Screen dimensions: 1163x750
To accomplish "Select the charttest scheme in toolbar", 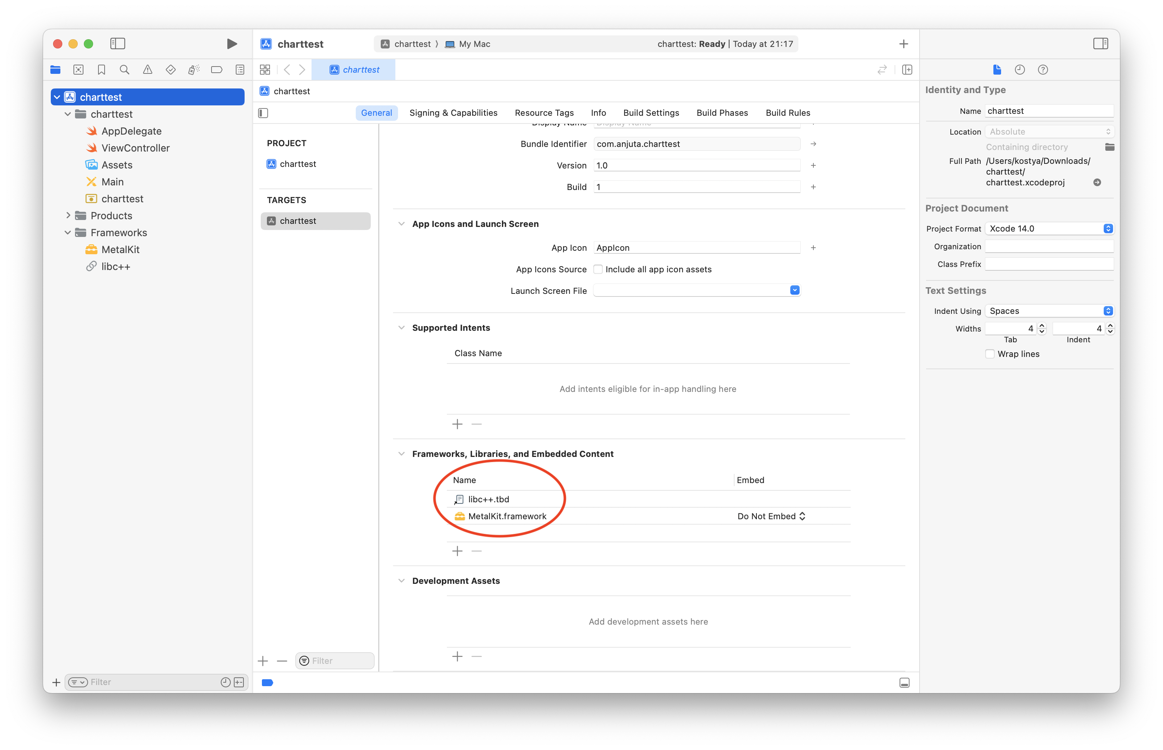I will [406, 44].
